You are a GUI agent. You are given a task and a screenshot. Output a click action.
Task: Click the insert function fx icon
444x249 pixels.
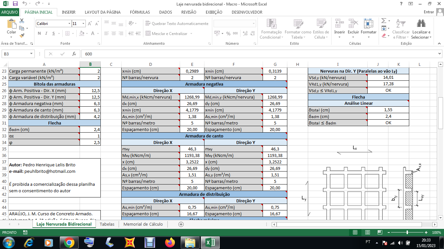74,54
